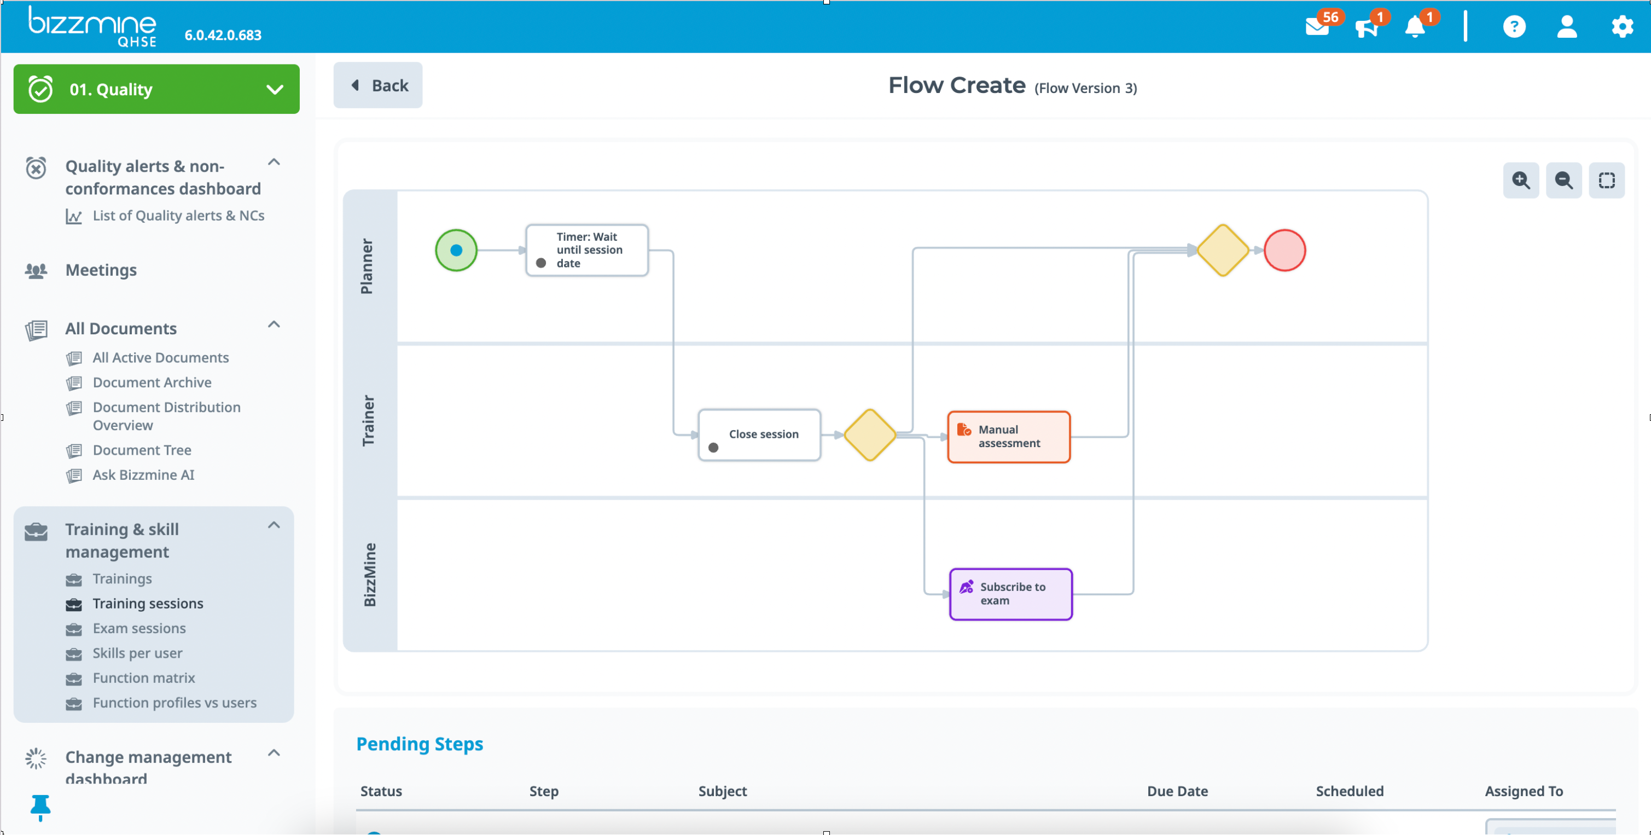The image size is (1651, 835).
Task: Open Exam sessions in sidebar
Action: point(139,629)
